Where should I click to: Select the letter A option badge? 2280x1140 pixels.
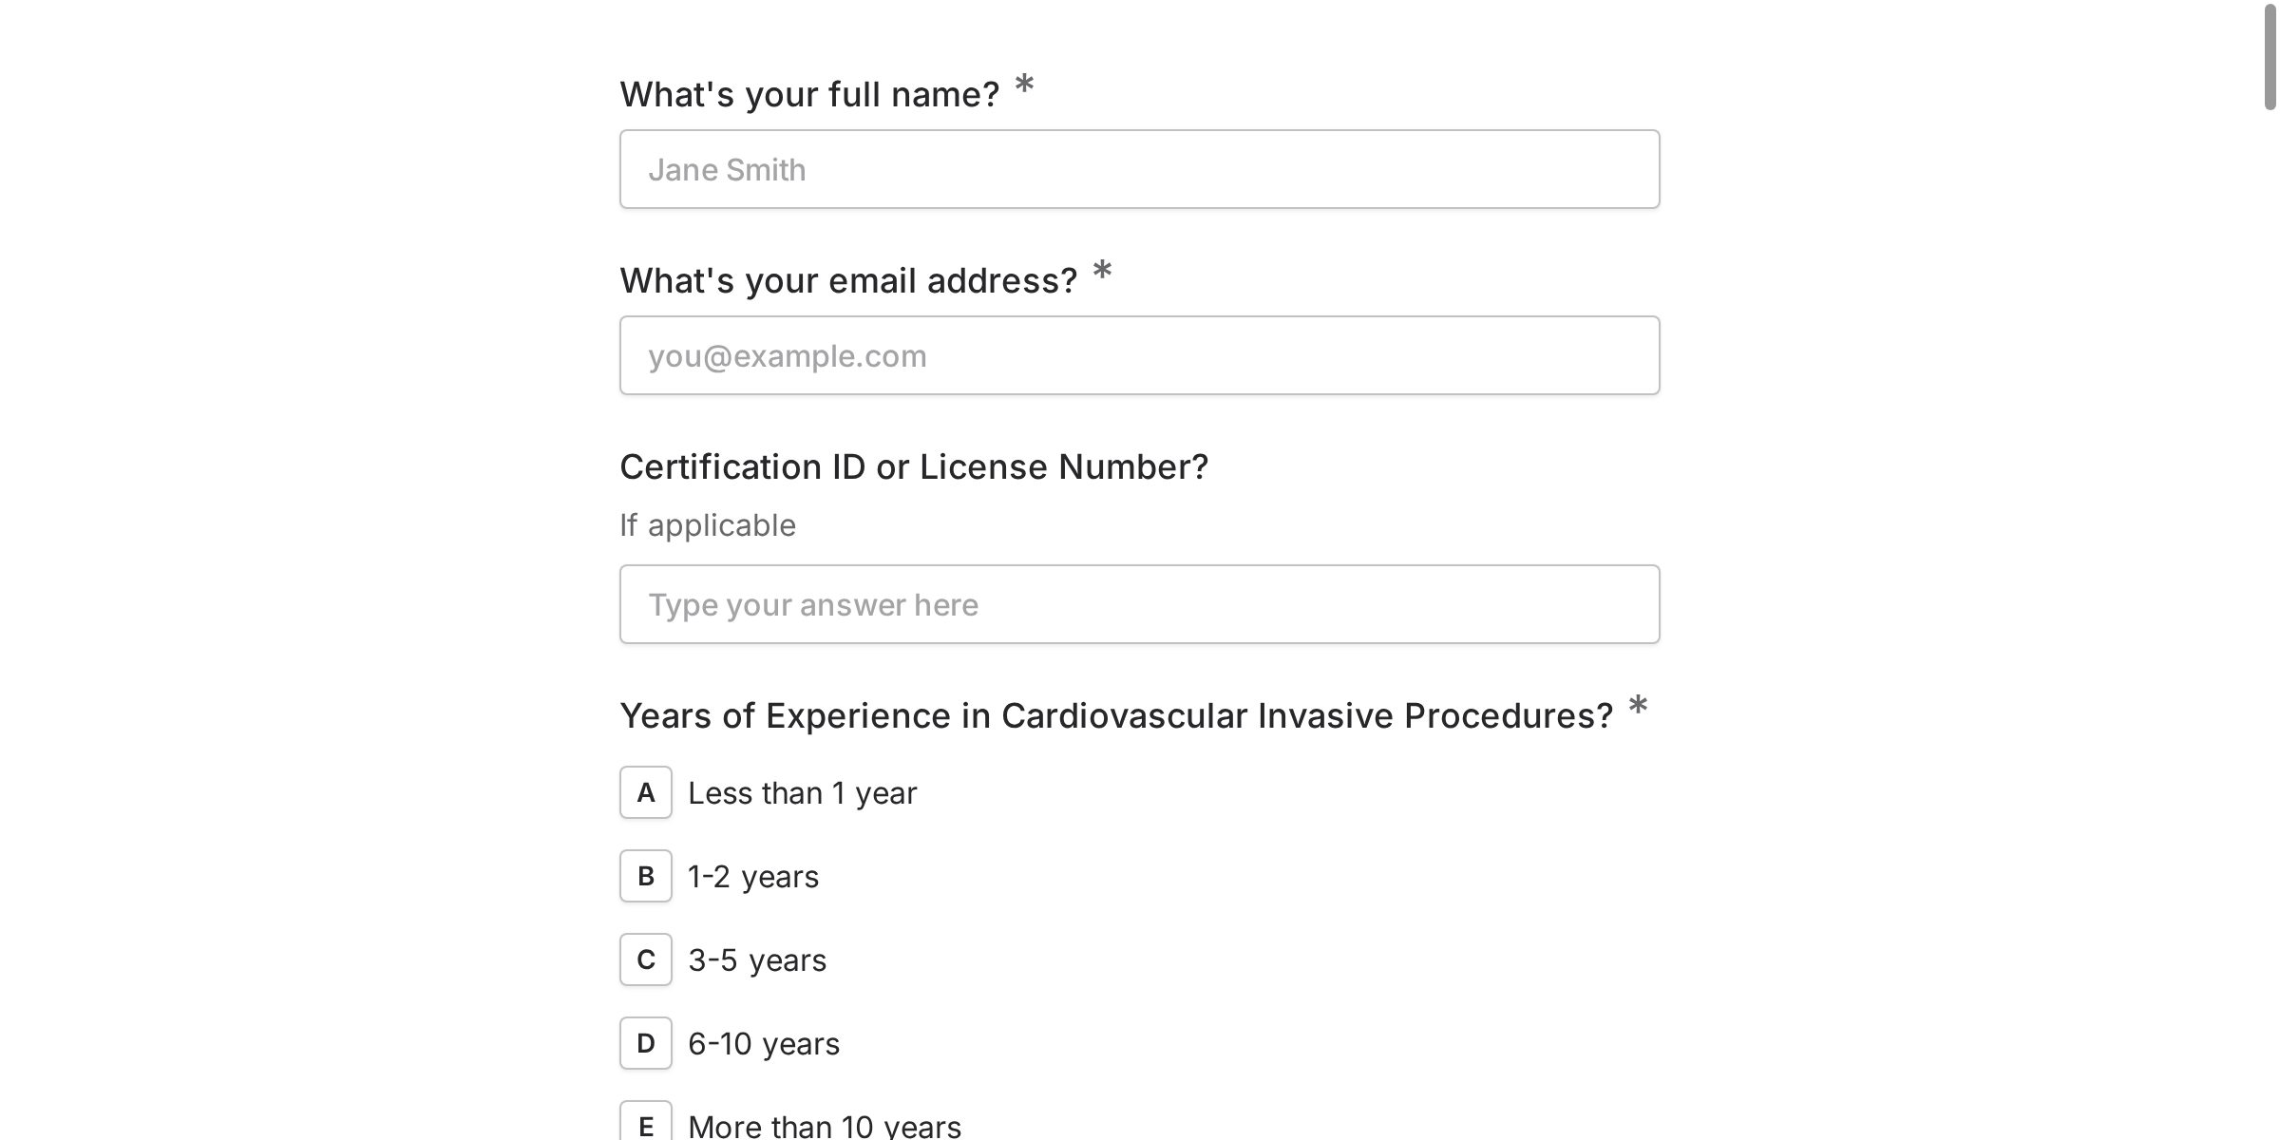pos(646,792)
